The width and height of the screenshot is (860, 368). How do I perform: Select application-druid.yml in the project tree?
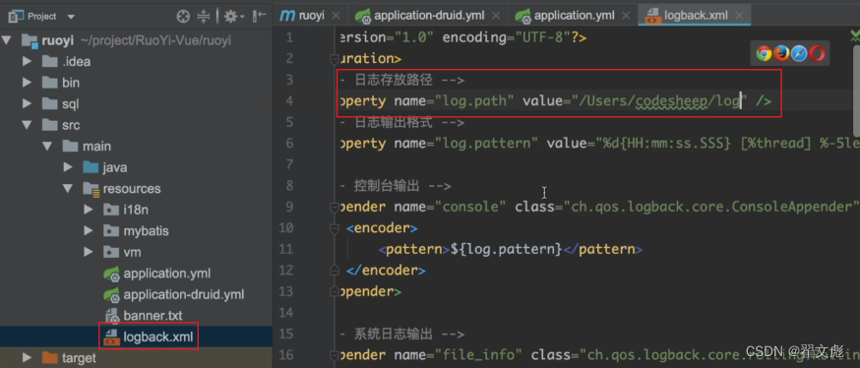point(184,294)
